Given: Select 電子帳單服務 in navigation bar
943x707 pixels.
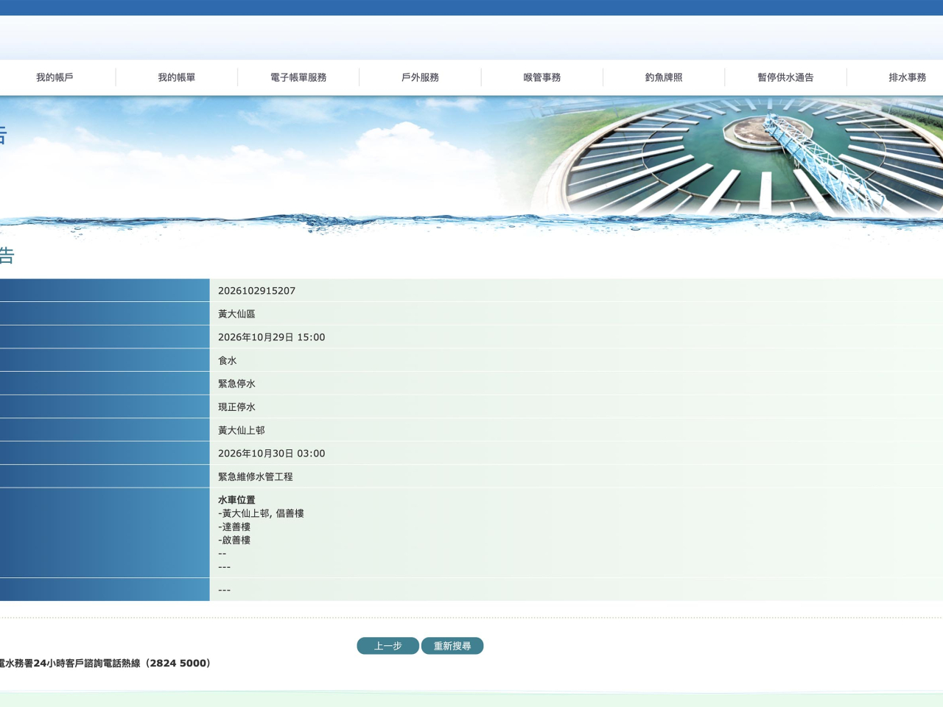Looking at the screenshot, I should [x=298, y=77].
